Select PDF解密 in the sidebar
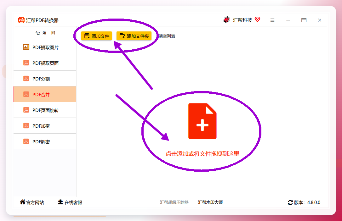The height and width of the screenshot is (221, 342). click(45, 141)
